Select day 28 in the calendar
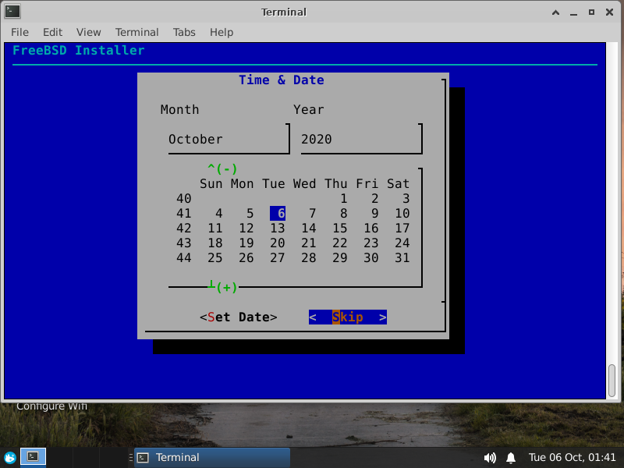Image resolution: width=624 pixels, height=468 pixels. (309, 258)
